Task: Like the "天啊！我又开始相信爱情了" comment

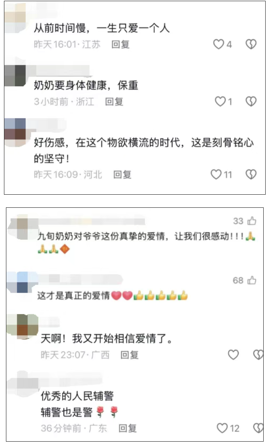Action: (233, 355)
